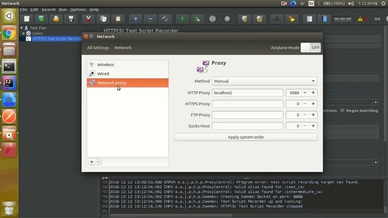Go back to All Settings
This screenshot has width=388, height=218.
[98, 47]
